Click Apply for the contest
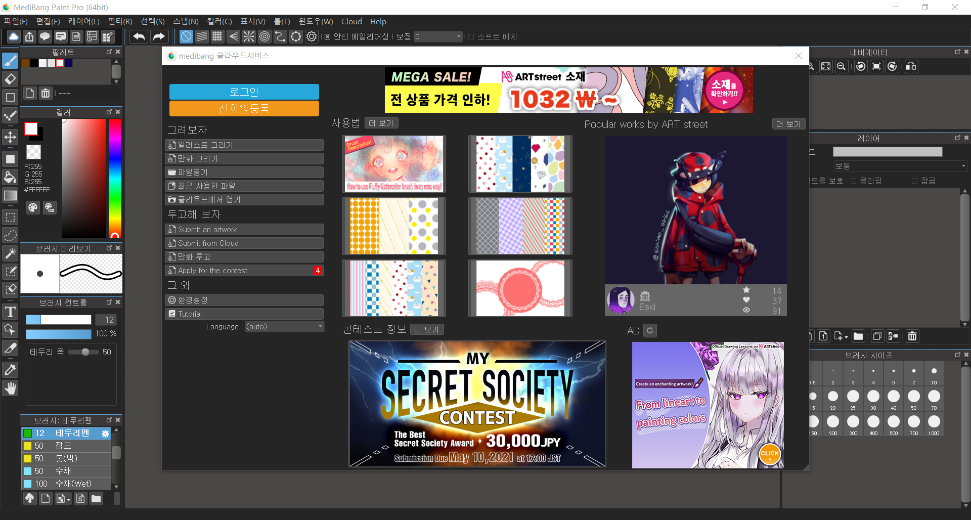Screen dimensions: 971x520 [x=244, y=270]
